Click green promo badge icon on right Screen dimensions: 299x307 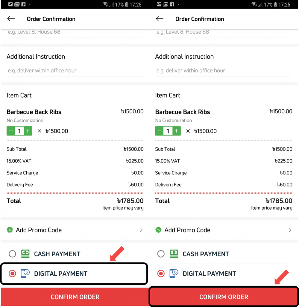[x=158, y=230]
